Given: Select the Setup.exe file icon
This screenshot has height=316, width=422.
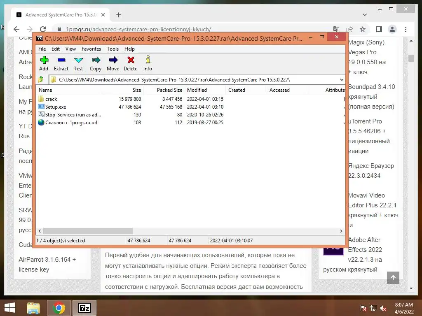Looking at the screenshot, I should pos(41,107).
